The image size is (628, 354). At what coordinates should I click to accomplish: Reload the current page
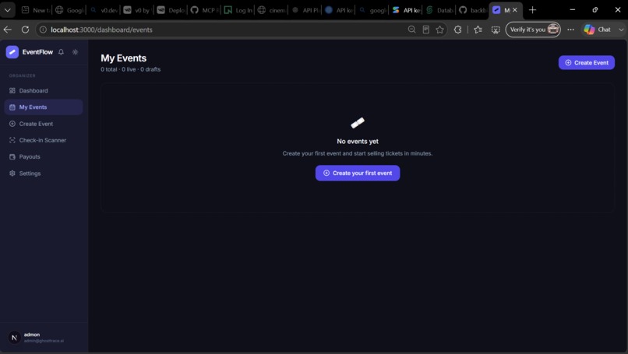coord(25,30)
